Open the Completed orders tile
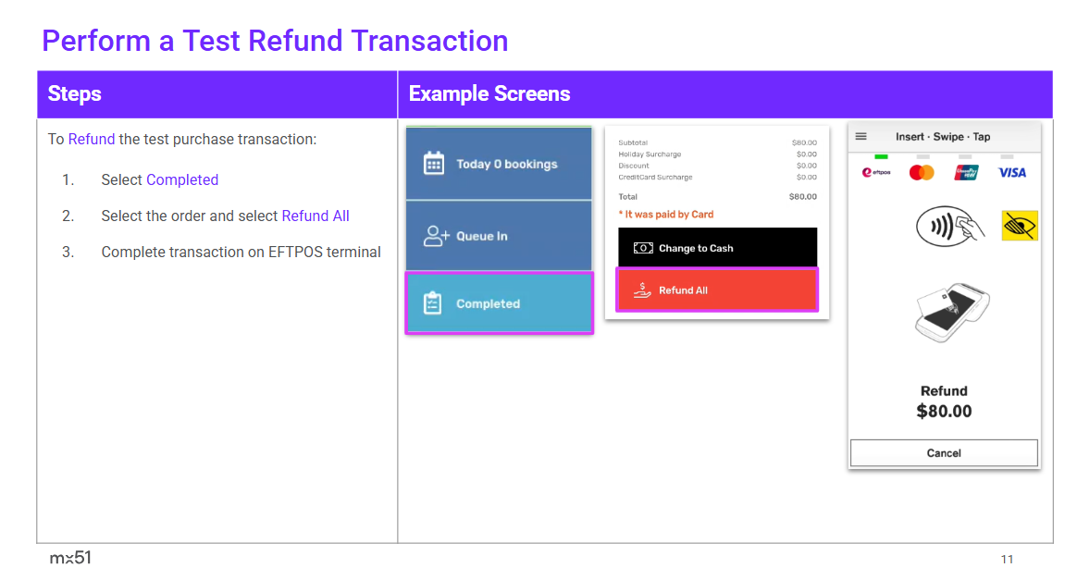1065x580 pixels. pyautogui.click(x=499, y=303)
